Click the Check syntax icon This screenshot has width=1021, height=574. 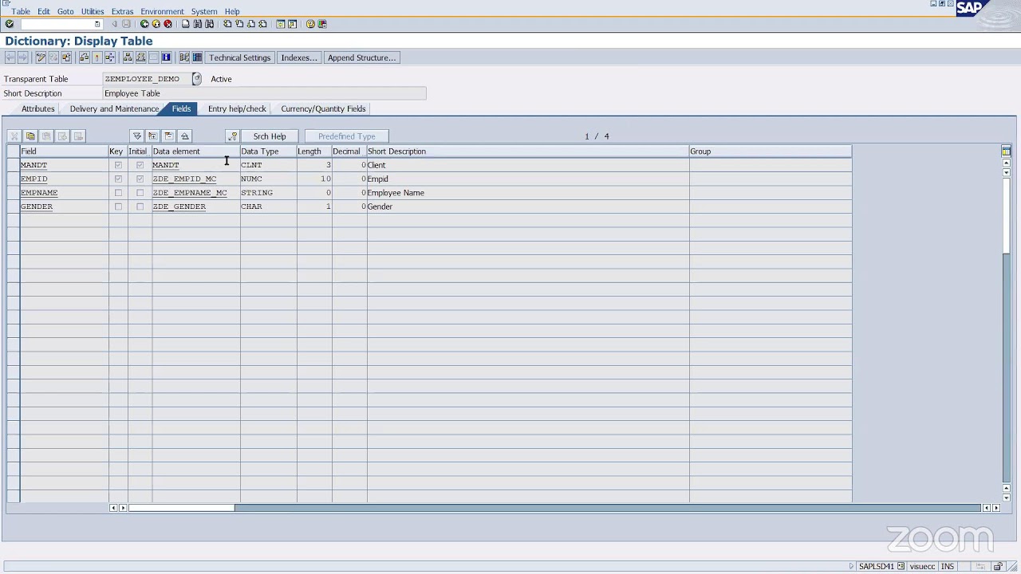point(84,57)
